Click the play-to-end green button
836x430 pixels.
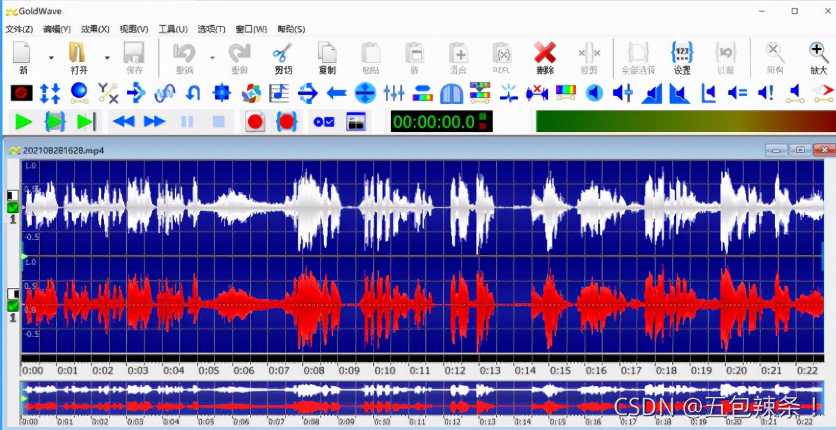(x=86, y=122)
